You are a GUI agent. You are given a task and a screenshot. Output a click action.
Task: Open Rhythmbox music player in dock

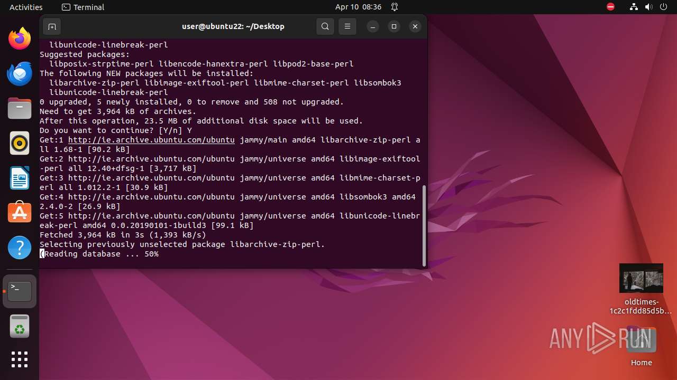[20, 143]
